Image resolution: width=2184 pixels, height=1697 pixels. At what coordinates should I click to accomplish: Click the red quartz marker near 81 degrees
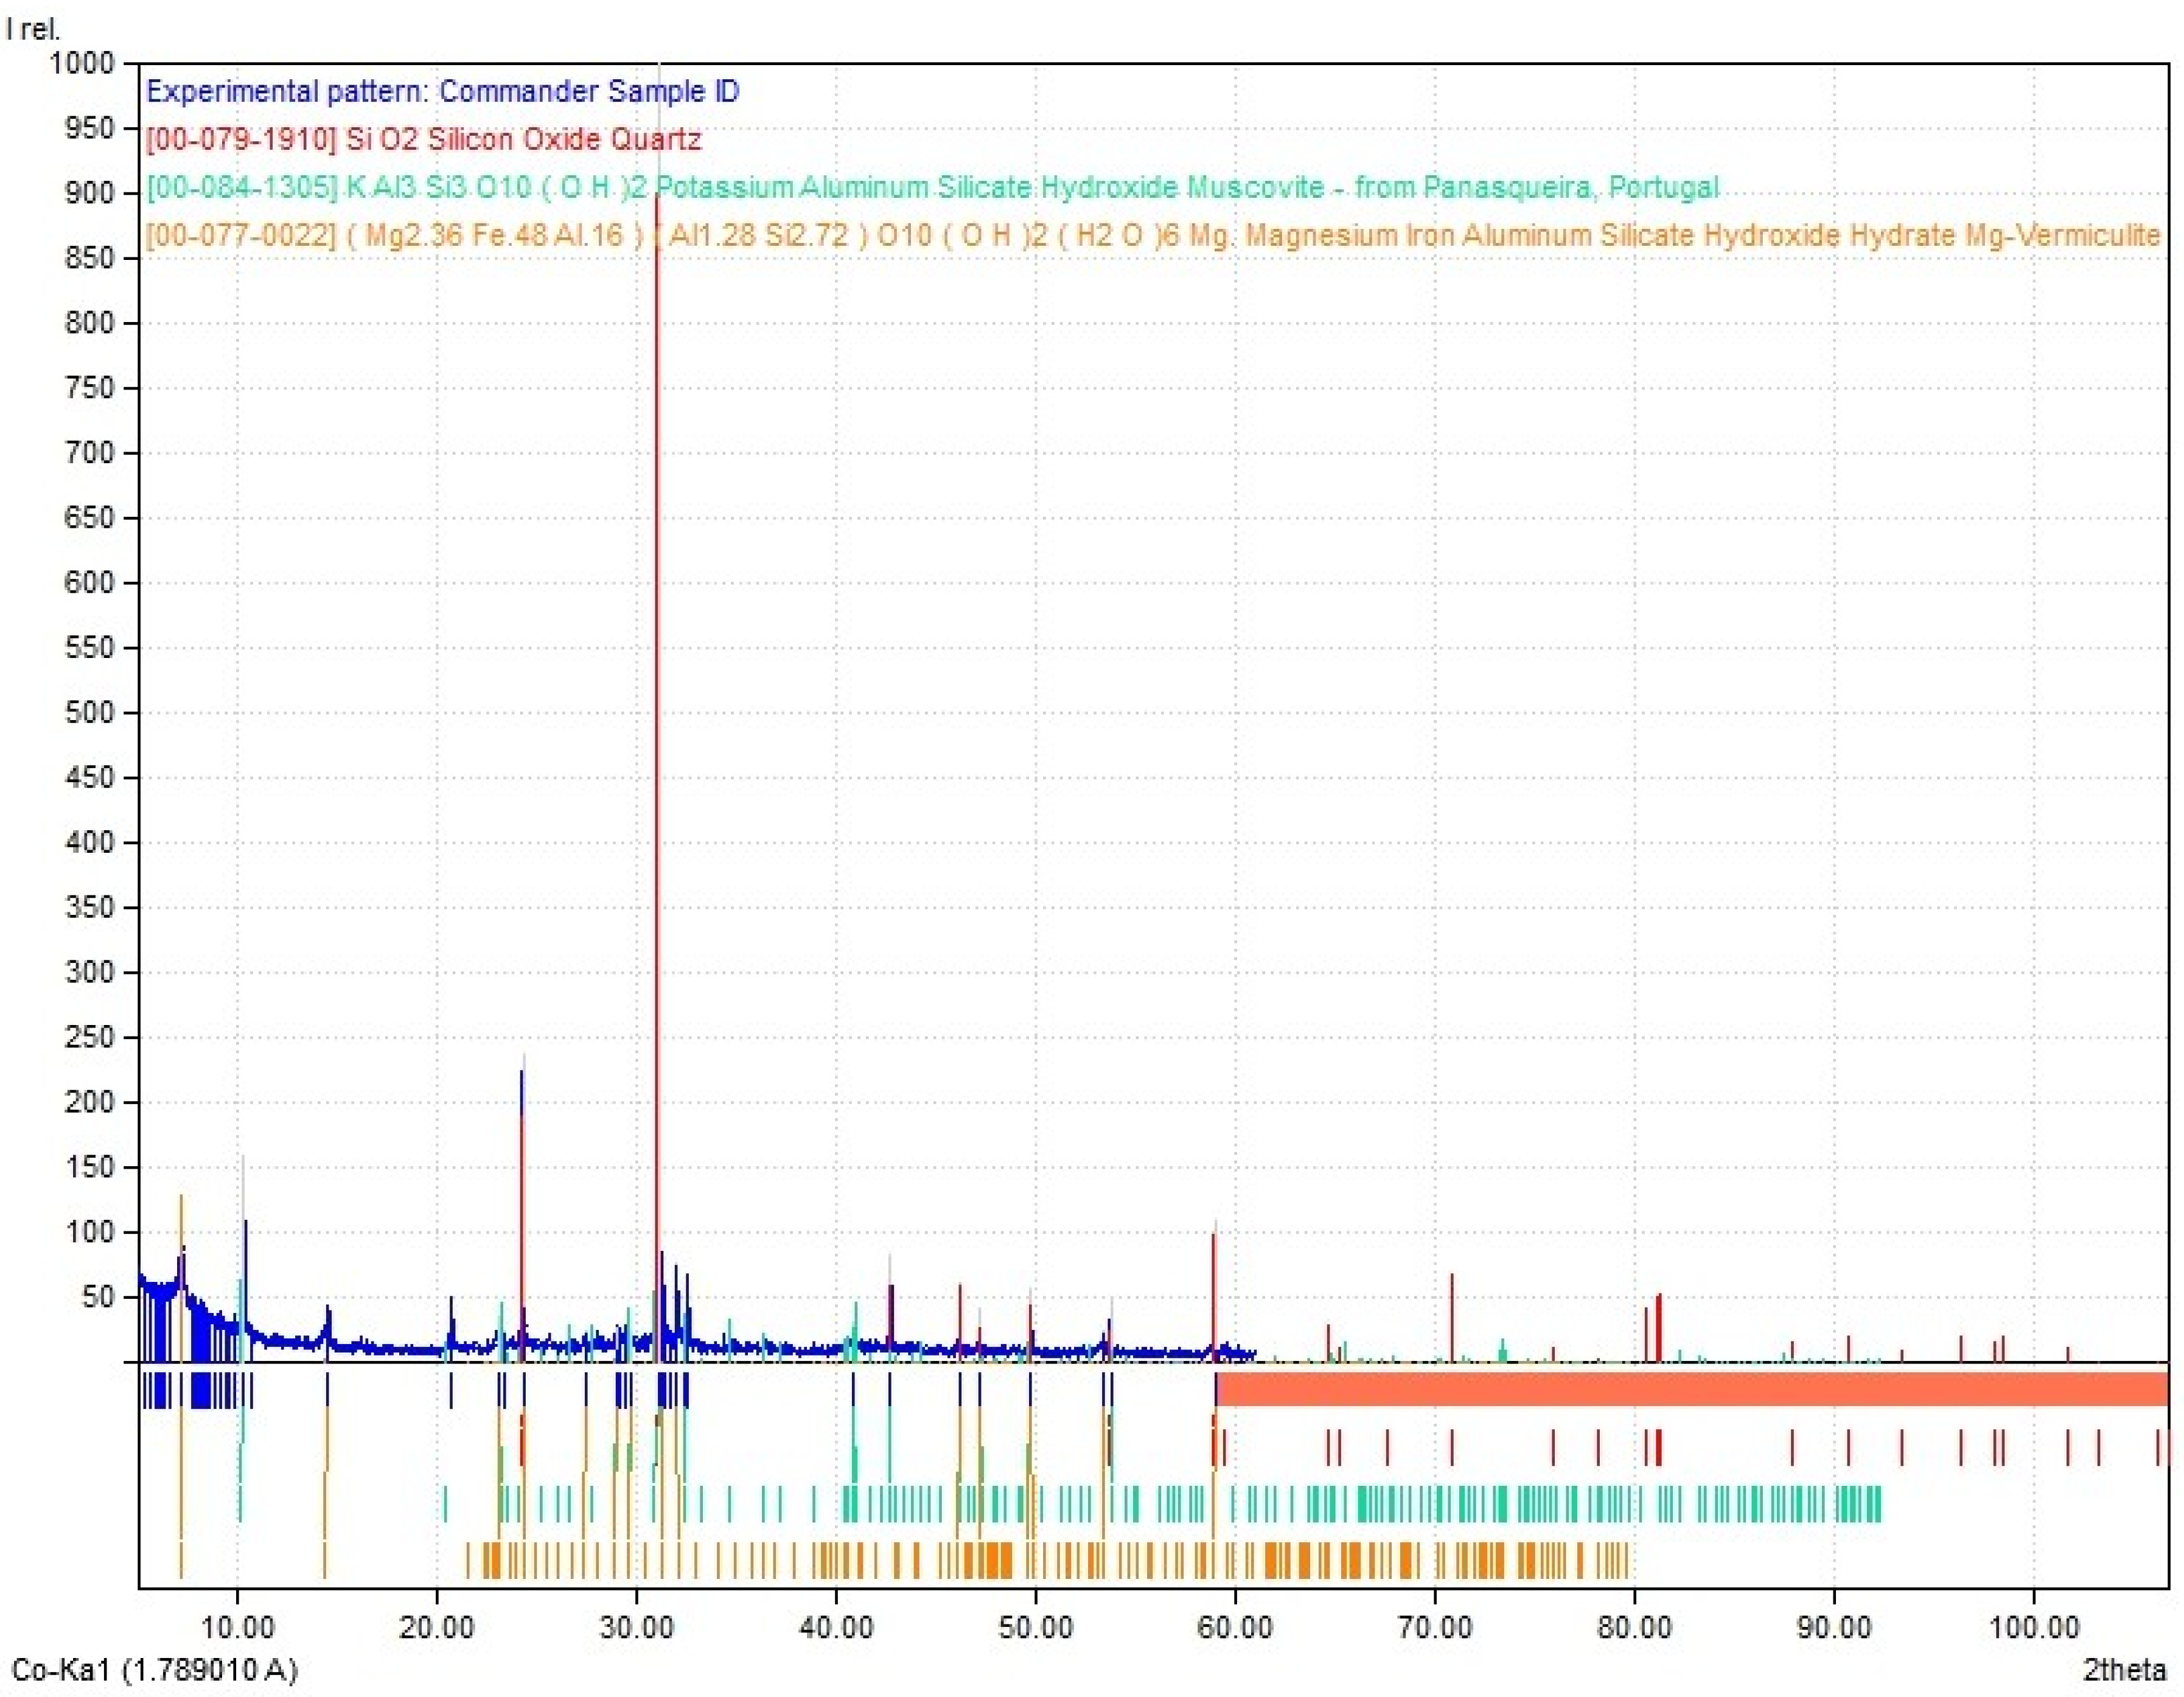1658,1447
